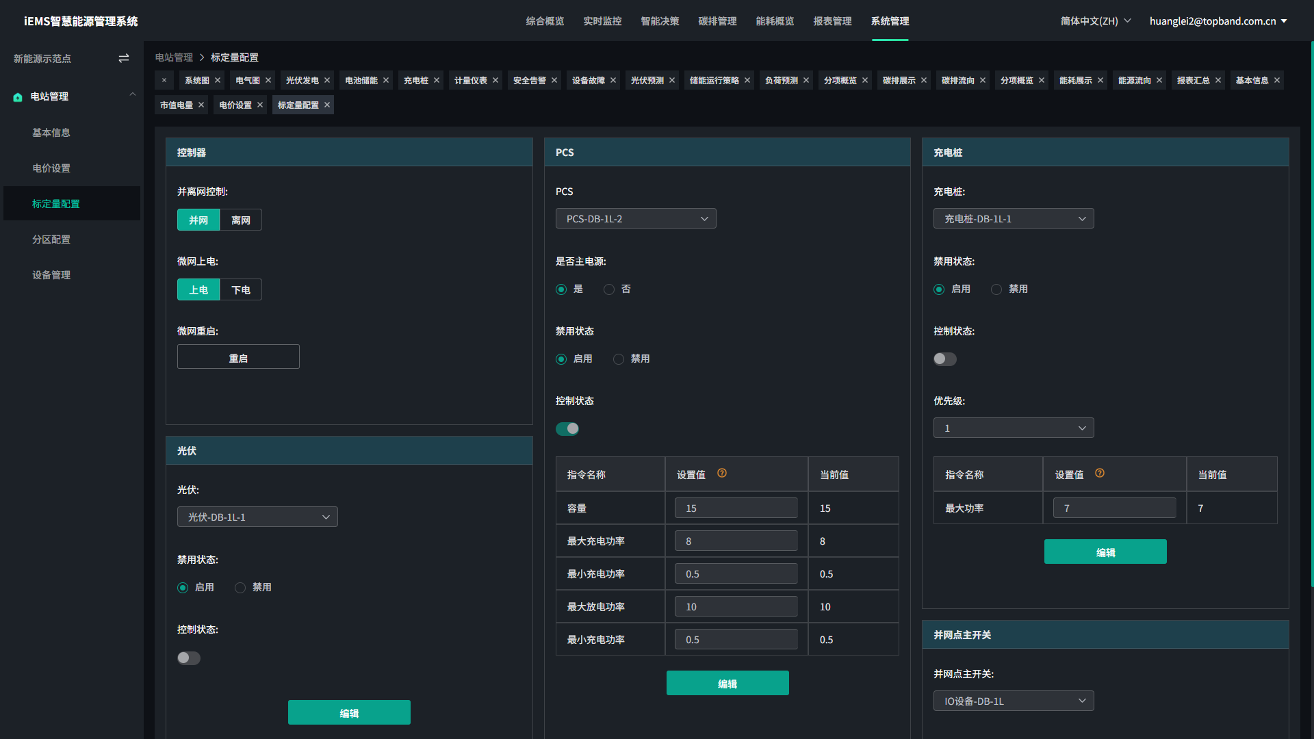Switch to the 碳排管理 menu
This screenshot has height=739, width=1314.
pos(717,21)
